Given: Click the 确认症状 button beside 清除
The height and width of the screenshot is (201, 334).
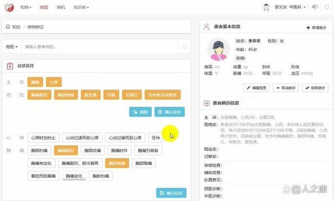Looking at the screenshot, I should click(170, 112).
